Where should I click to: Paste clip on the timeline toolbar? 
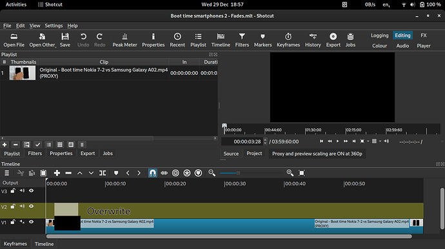pyautogui.click(x=43, y=173)
